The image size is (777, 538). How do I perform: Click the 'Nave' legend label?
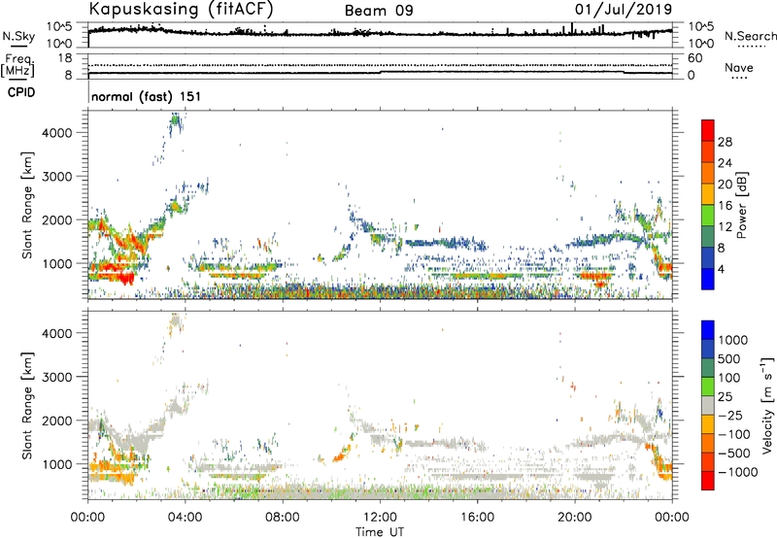tap(739, 67)
